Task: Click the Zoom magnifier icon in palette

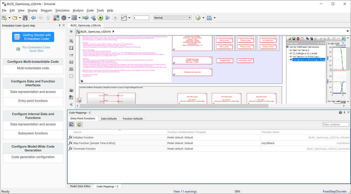Action: pos(71,41)
